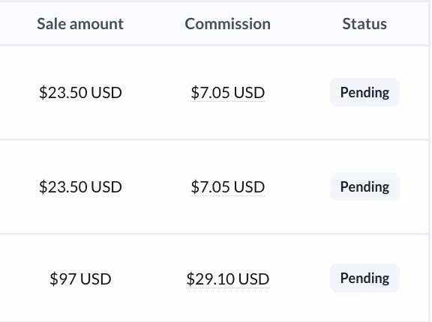The image size is (432, 322).
Task: Show details for second row $7.05 USD commission
Action: coord(228,187)
